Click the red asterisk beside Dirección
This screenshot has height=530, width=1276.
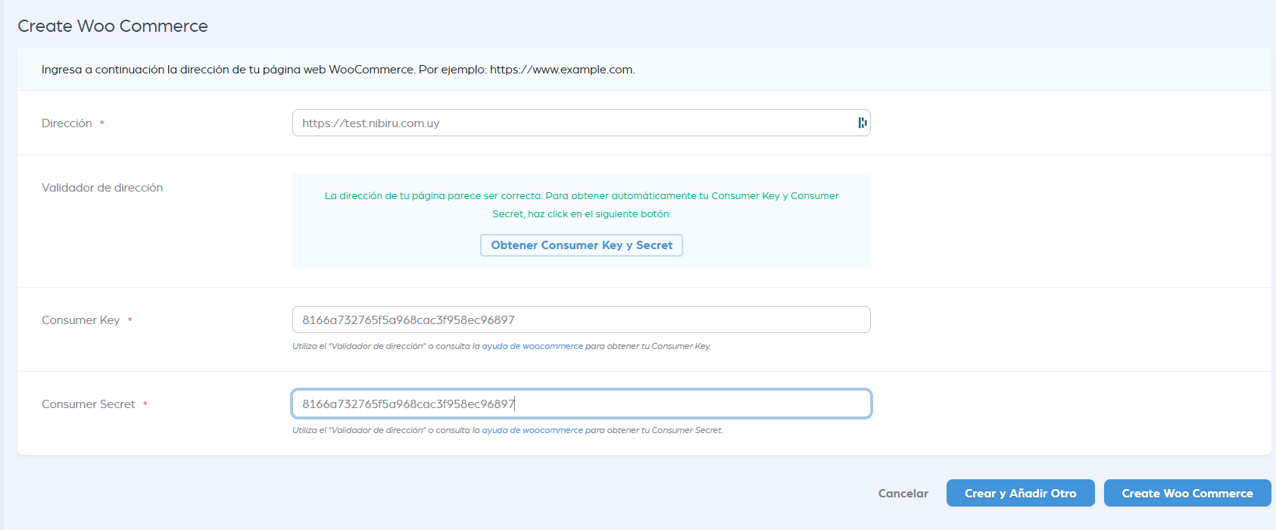102,123
